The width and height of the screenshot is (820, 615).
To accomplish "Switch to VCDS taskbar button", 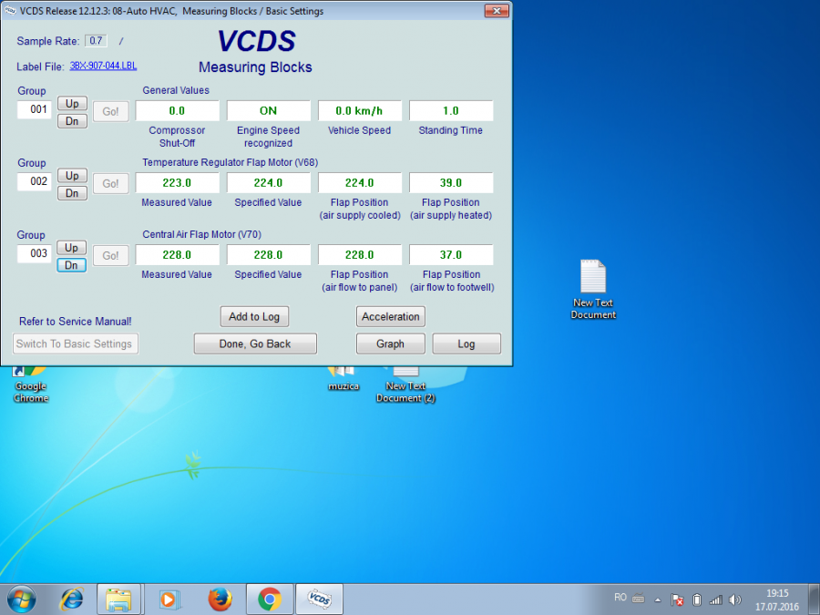I will [319, 599].
